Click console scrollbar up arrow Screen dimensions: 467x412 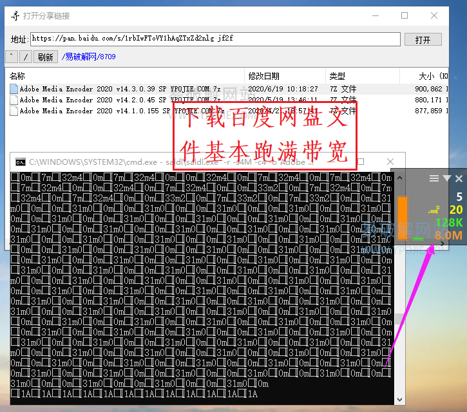[400, 178]
